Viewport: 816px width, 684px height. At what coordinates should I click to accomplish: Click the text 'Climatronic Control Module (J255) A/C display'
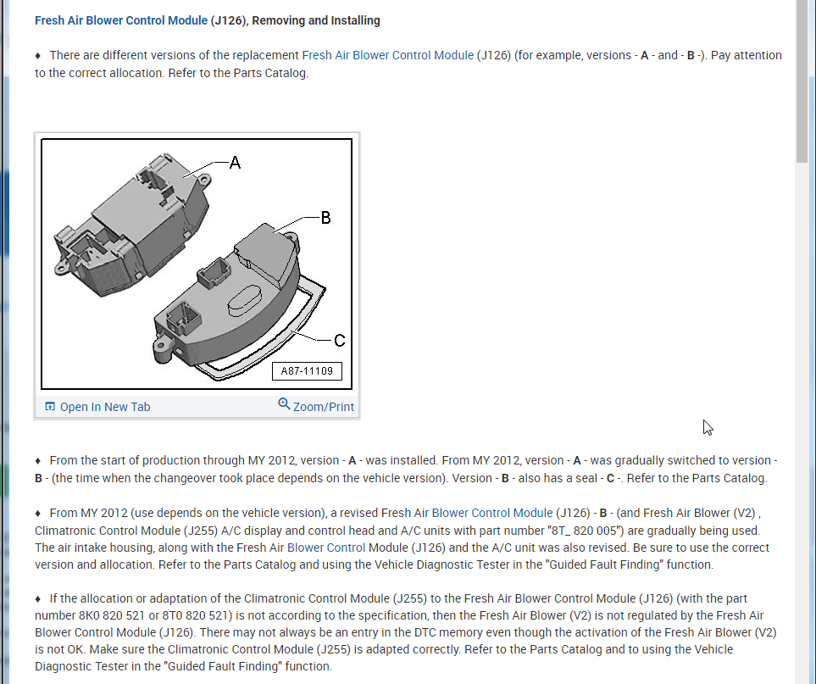(x=158, y=531)
